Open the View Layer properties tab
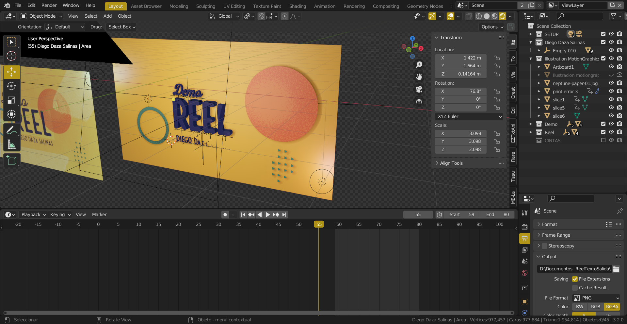This screenshot has height=324, width=627. pyautogui.click(x=525, y=250)
